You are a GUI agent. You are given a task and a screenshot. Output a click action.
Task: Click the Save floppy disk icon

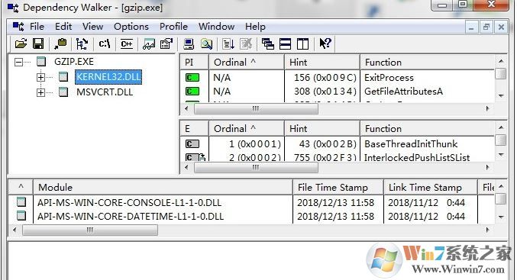click(38, 43)
